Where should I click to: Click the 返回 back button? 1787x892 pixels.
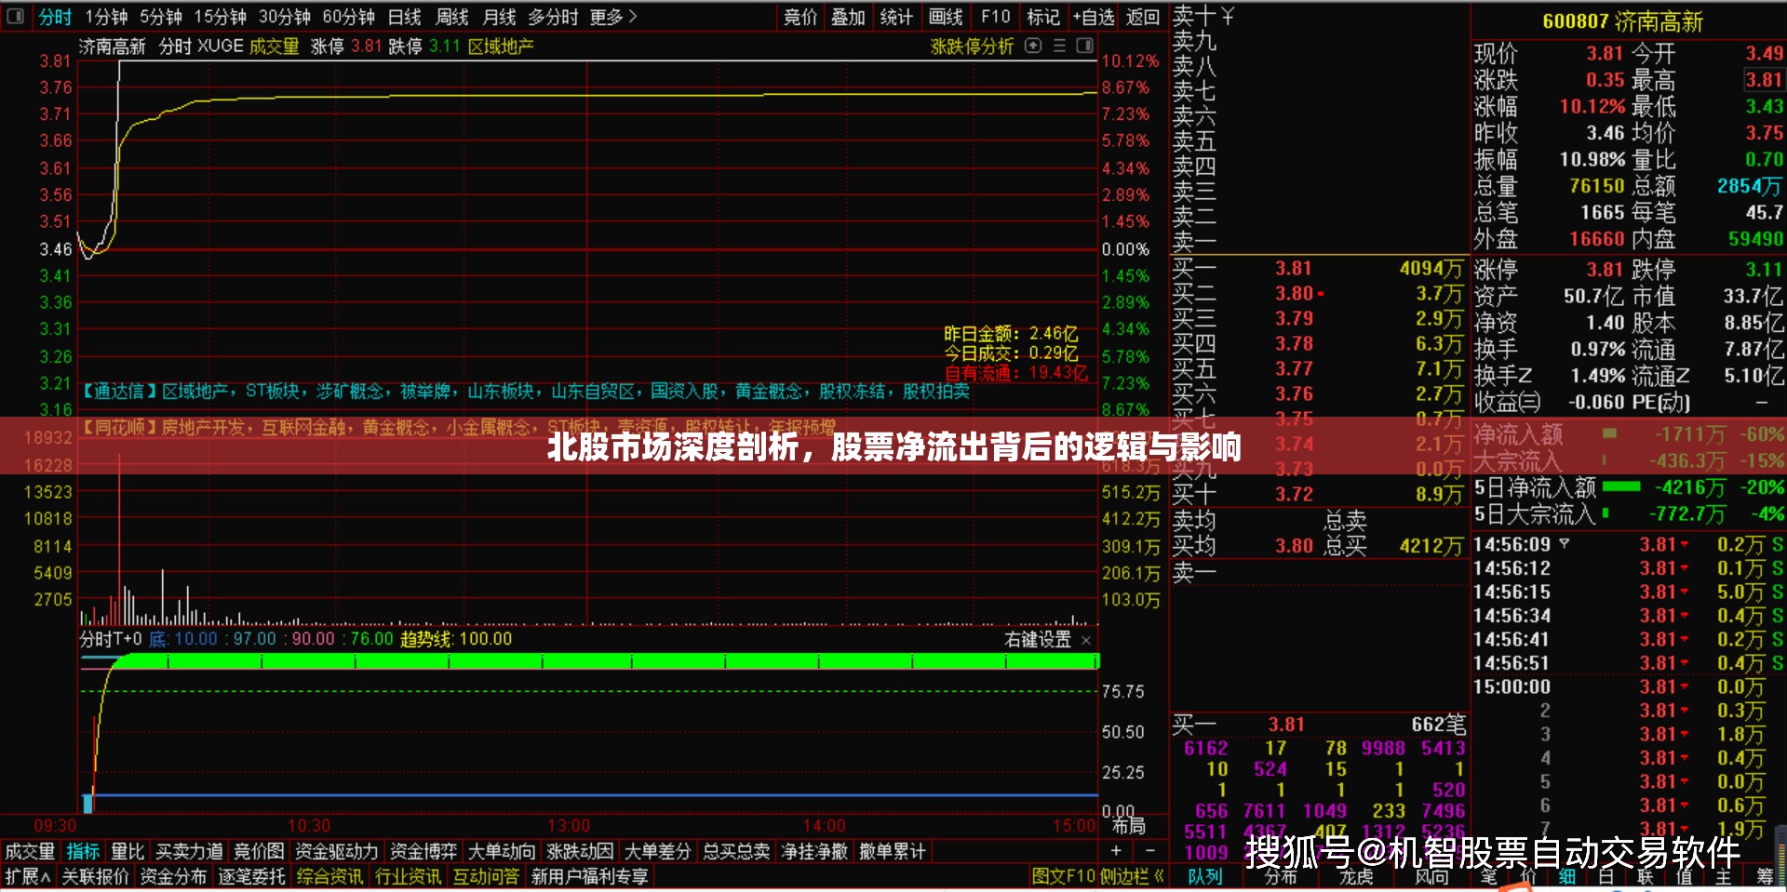click(1143, 17)
